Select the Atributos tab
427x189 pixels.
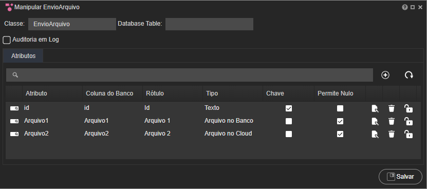pyautogui.click(x=24, y=56)
